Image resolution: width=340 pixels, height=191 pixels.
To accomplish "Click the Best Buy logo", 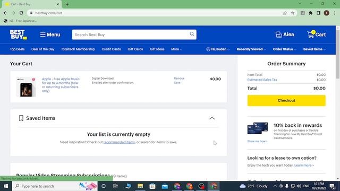I will click(x=18, y=34).
